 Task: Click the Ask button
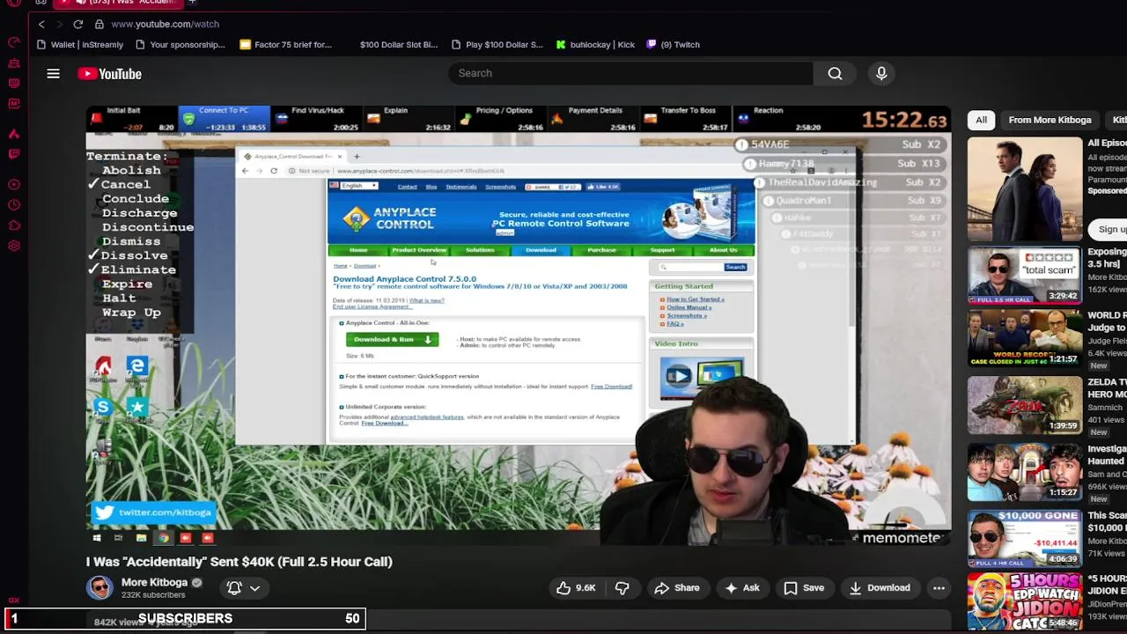pos(742,587)
